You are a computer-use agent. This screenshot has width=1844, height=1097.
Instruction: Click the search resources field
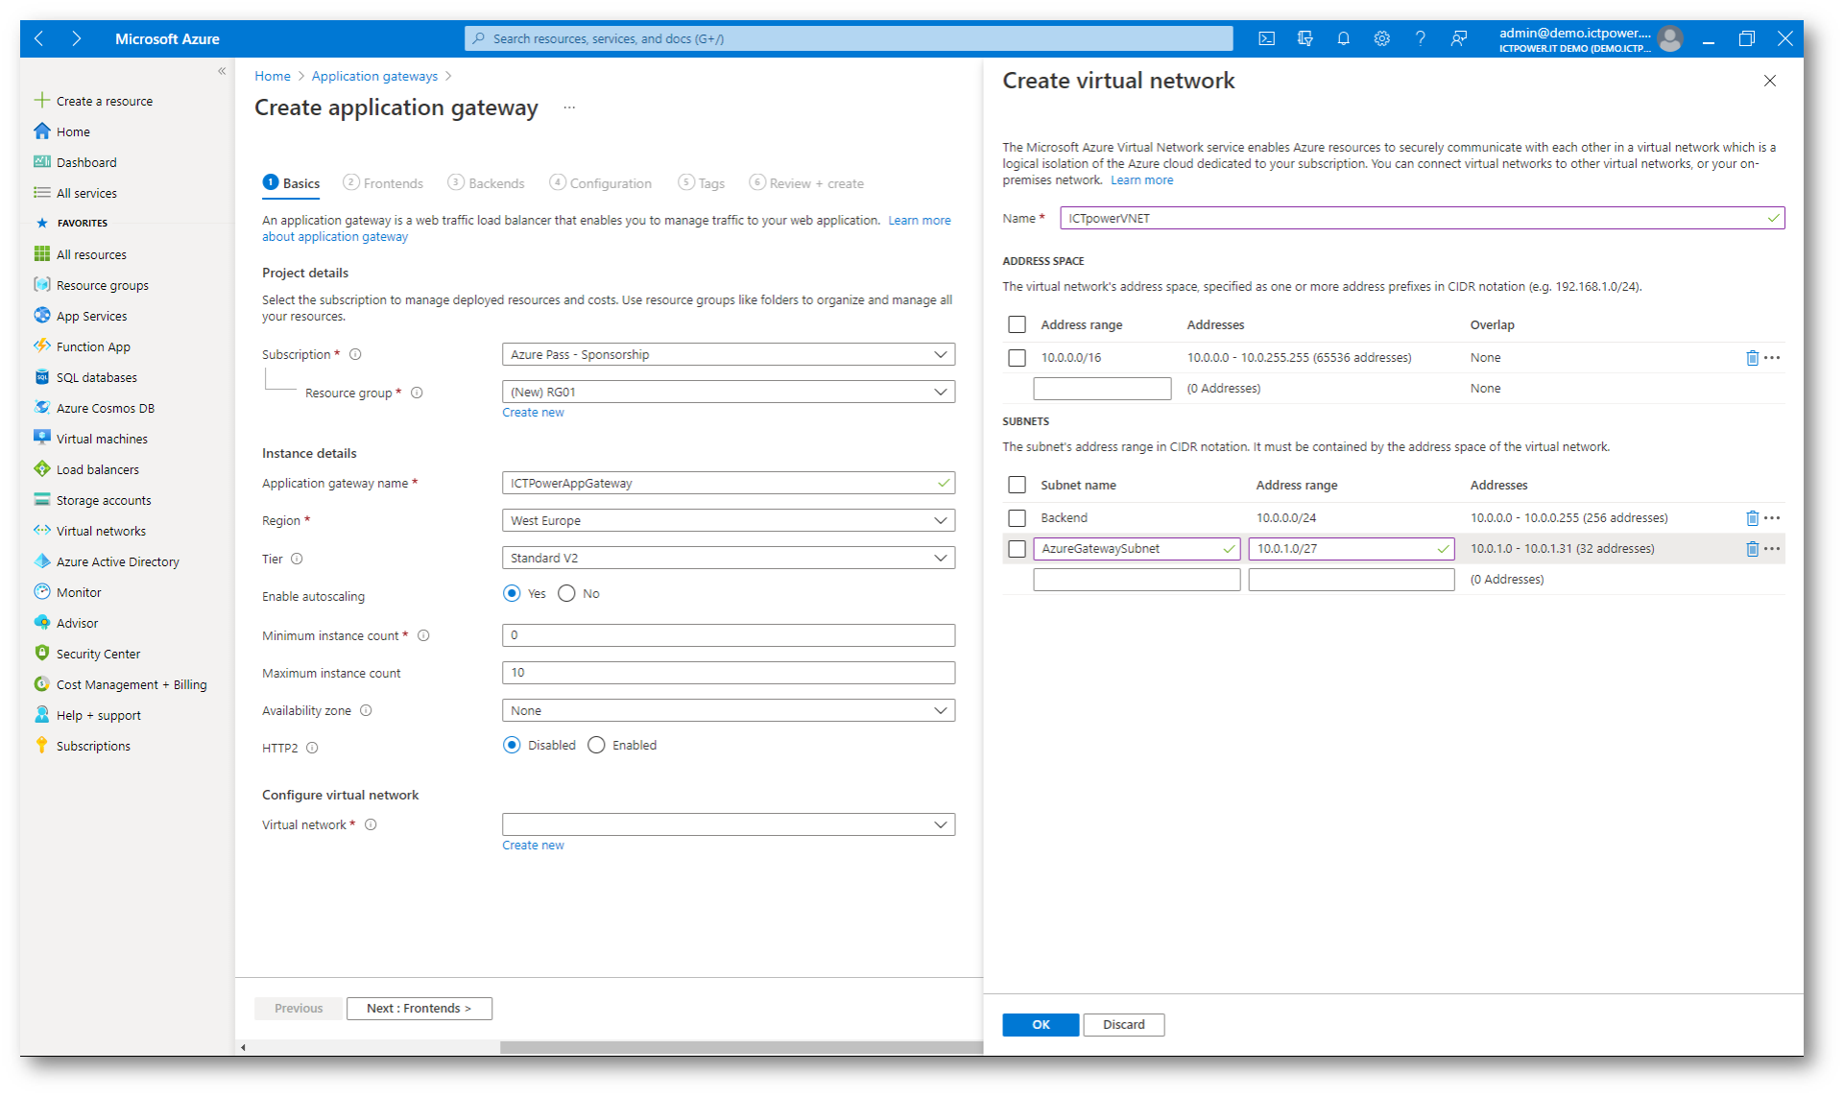[849, 38]
